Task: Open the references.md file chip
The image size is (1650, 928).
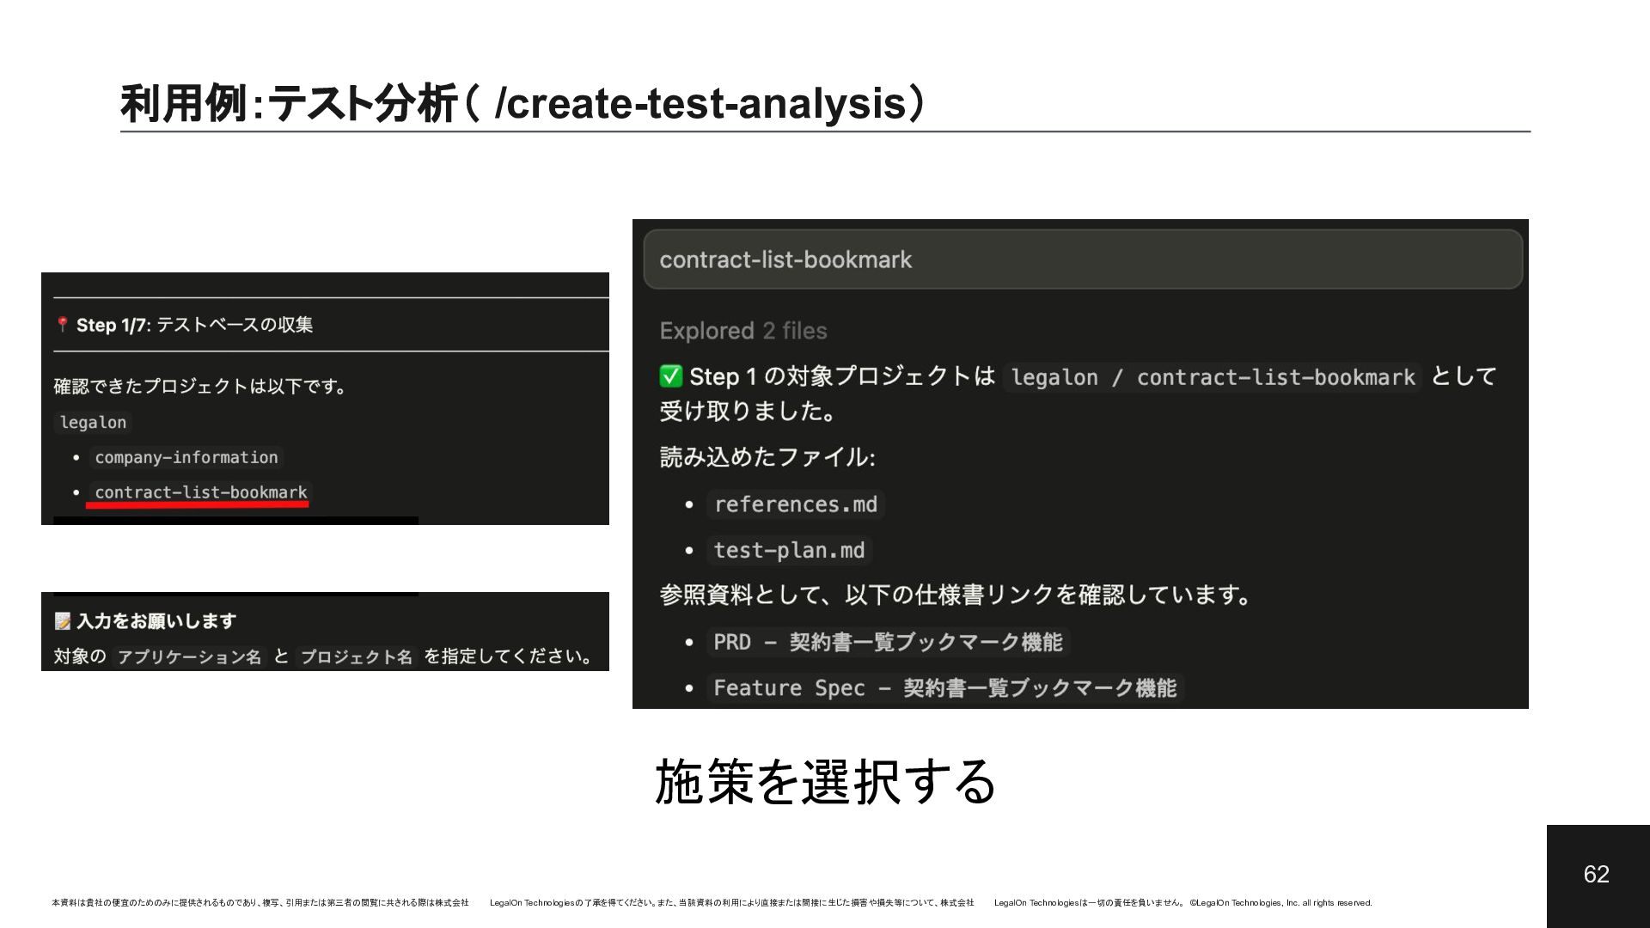Action: pyautogui.click(x=795, y=504)
